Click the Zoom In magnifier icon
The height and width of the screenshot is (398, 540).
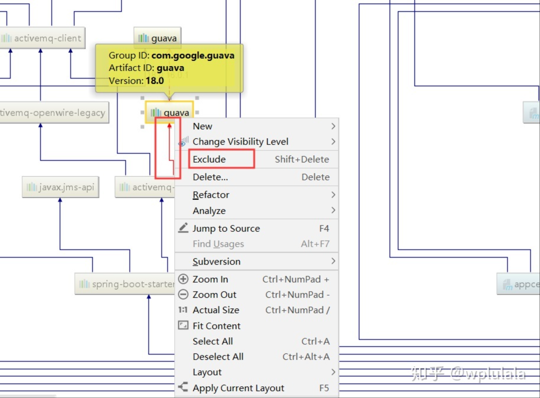coord(183,279)
